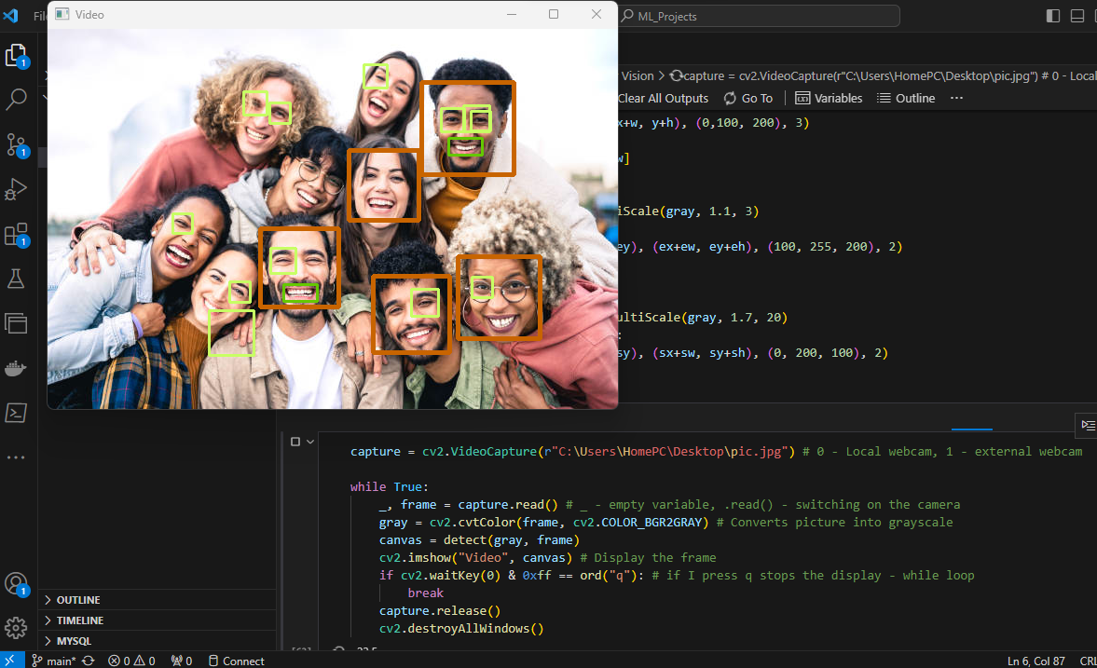Open Variables in notebook toolbar
The image size is (1097, 668).
pos(829,99)
